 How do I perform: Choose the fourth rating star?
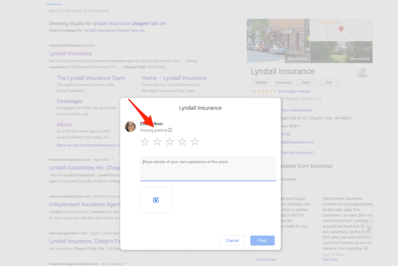coord(182,142)
